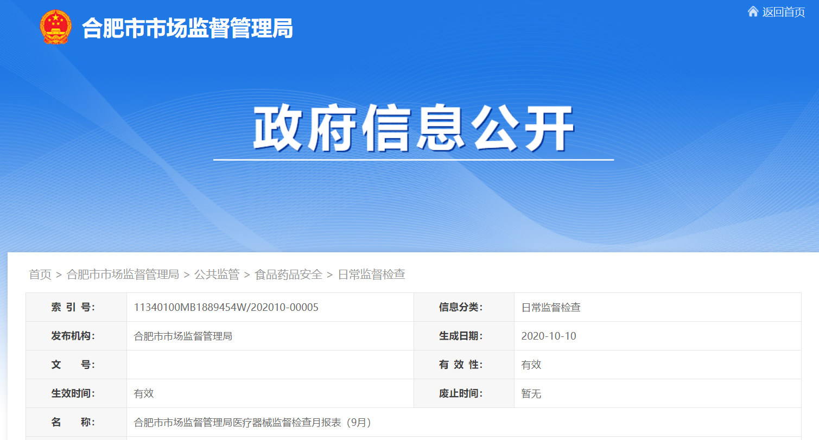Viewport: 819px width, 440px height.
Task: Click the date 2020-10-10
Action: 549,336
